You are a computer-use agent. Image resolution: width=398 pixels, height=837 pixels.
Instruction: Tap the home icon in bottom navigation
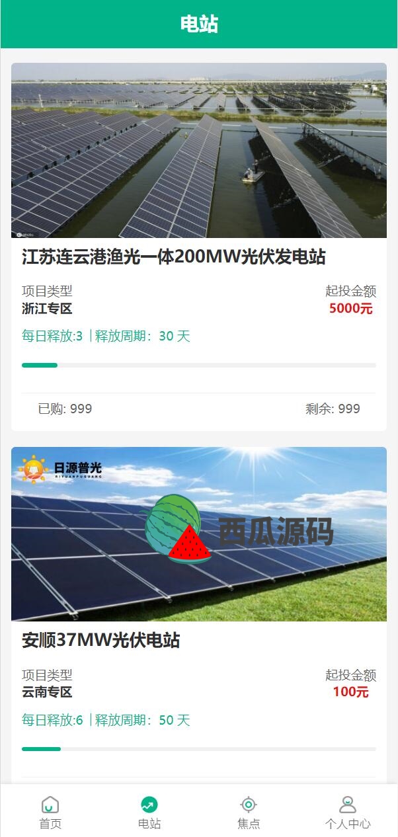click(50, 805)
